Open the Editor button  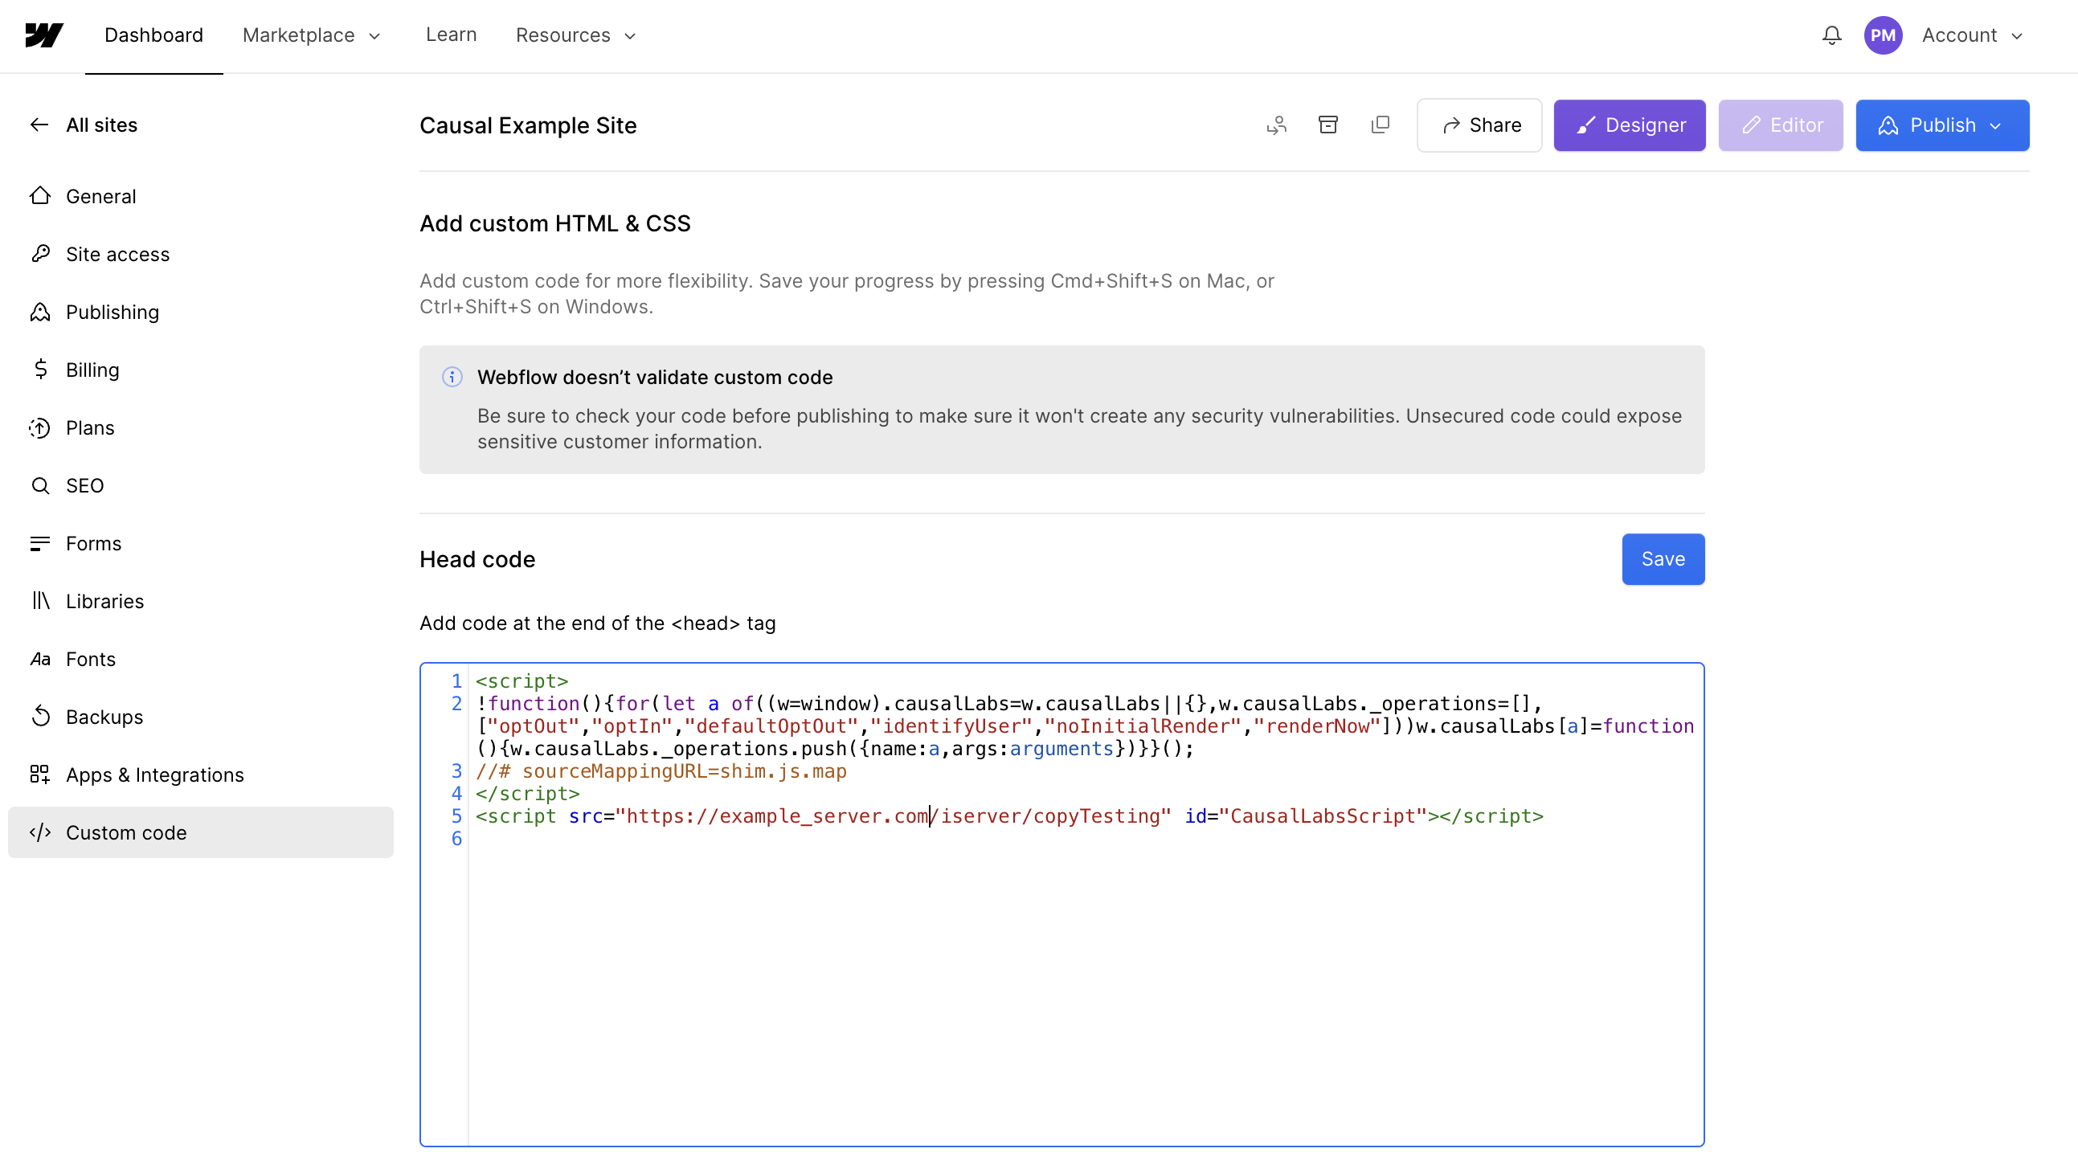tap(1781, 126)
